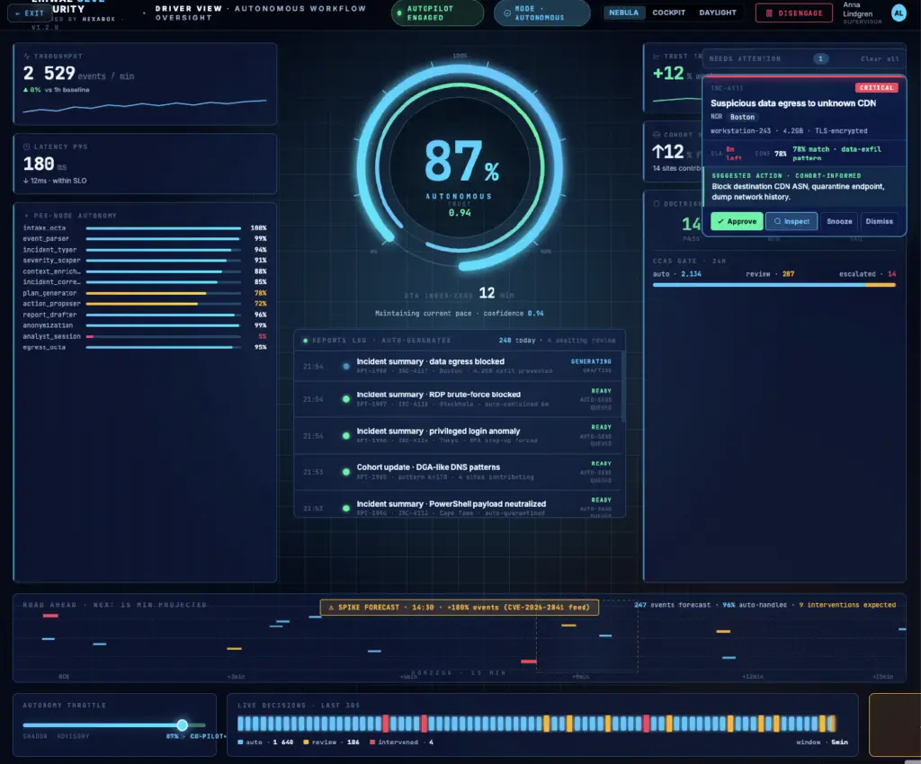921x764 pixels.
Task: Click the window 5min setting
Action: [822, 742]
